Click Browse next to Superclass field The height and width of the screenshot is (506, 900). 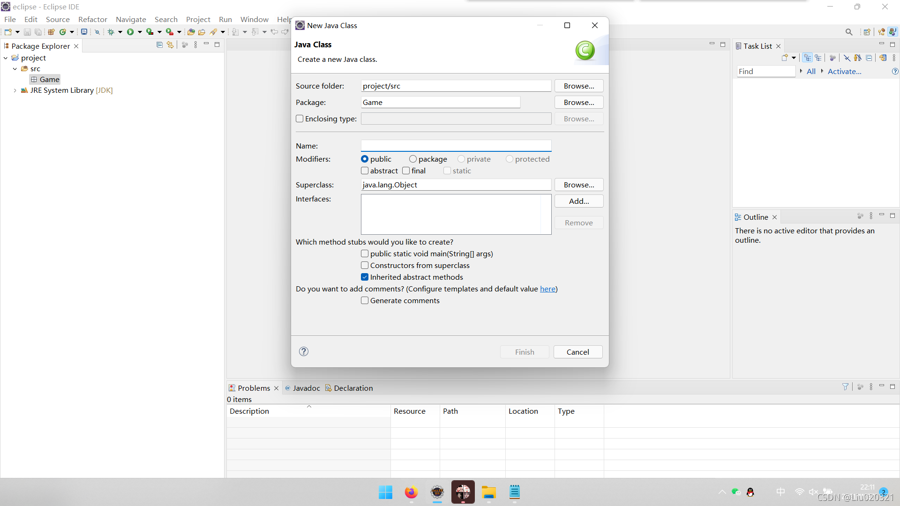point(578,185)
